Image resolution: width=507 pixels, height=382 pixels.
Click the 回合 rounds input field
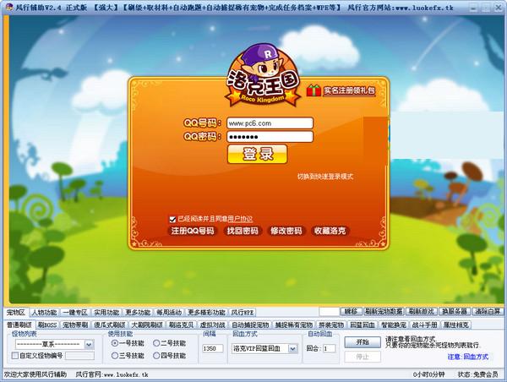pyautogui.click(x=330, y=348)
